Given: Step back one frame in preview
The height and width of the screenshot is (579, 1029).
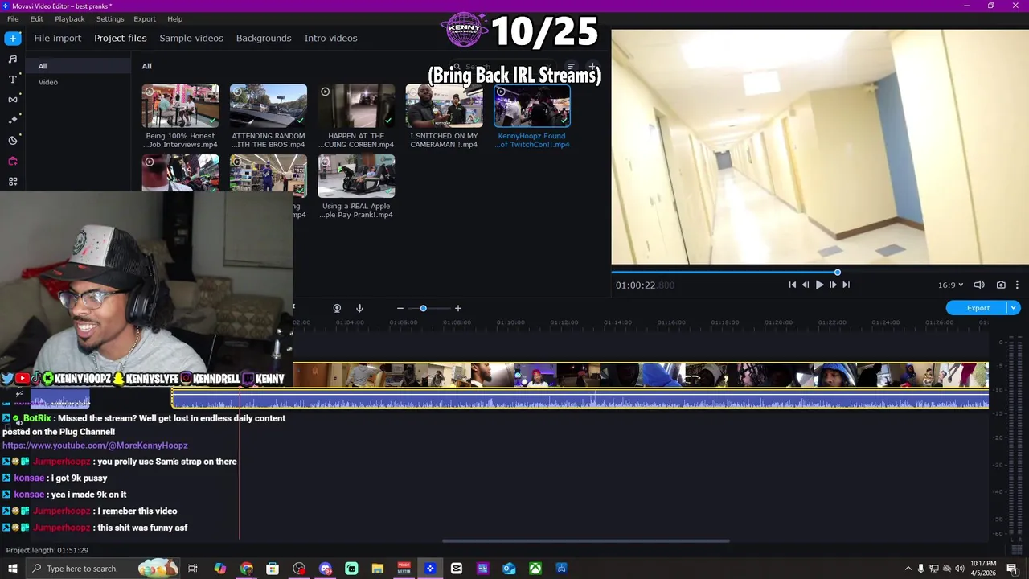Looking at the screenshot, I should click(806, 285).
